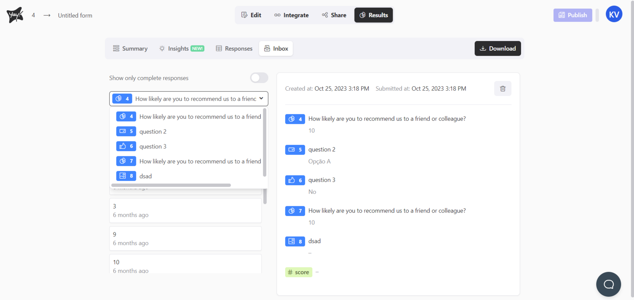This screenshot has height=300, width=634.
Task: Select question 2 in dropdown list
Action: coord(153,131)
